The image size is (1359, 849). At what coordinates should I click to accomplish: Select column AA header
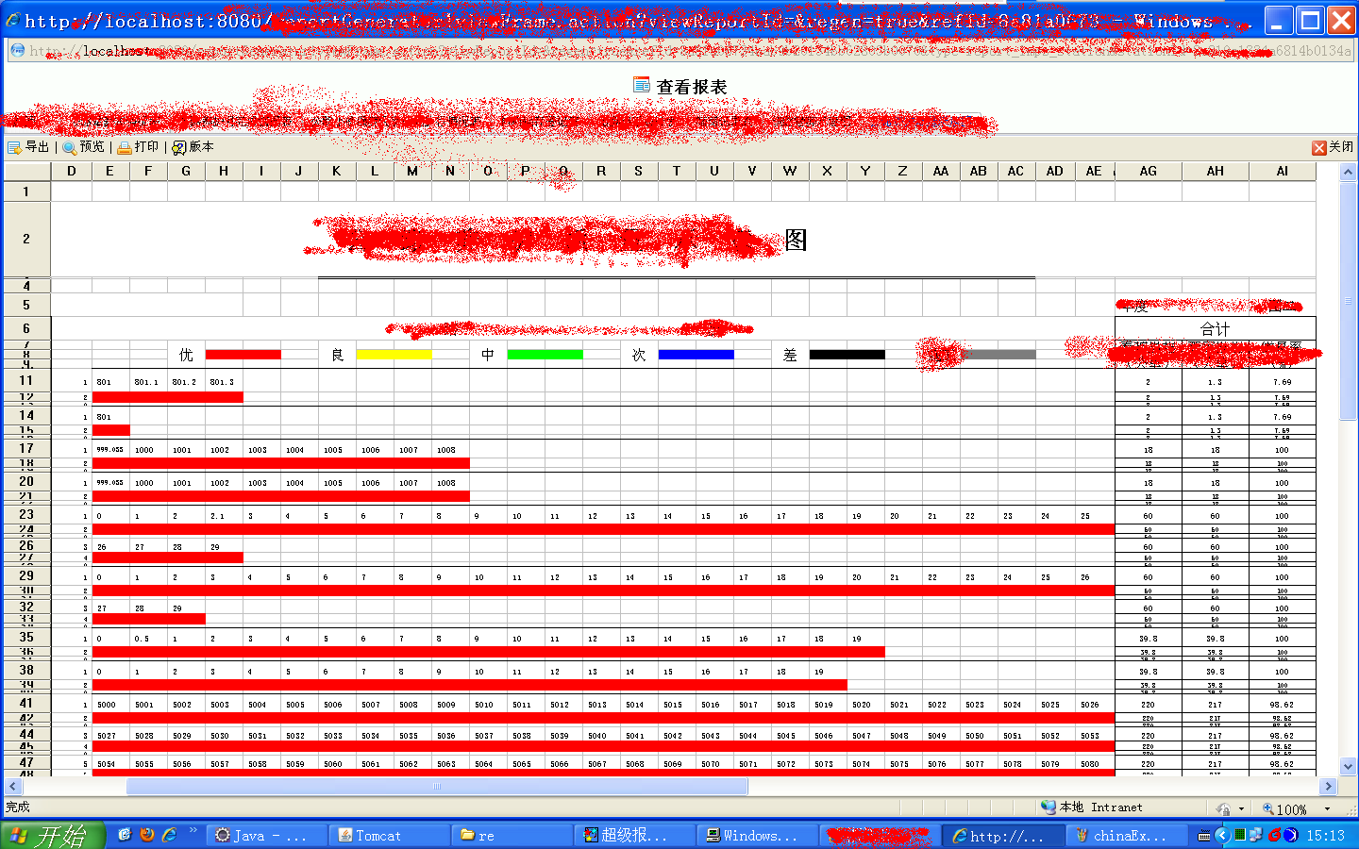[x=941, y=171]
